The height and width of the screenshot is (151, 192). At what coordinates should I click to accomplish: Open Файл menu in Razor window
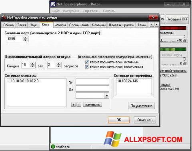click(56, 11)
